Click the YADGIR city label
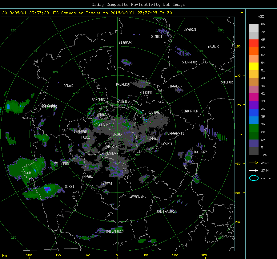 point(213,47)
